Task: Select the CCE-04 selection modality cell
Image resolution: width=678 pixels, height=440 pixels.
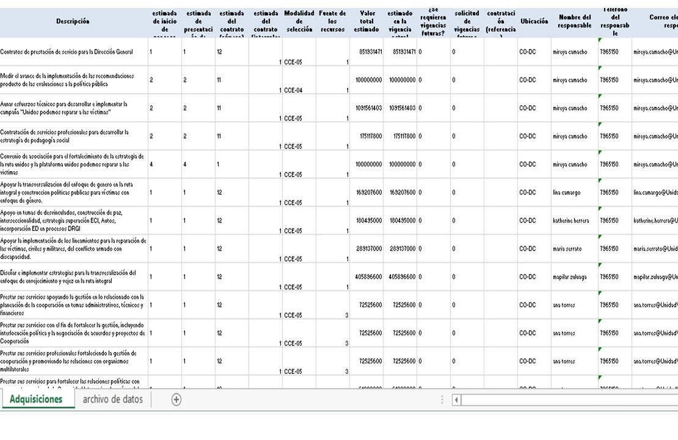Action: tap(299, 80)
